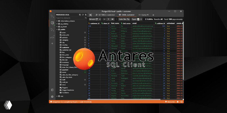Open the Export dropdown arrow
The image size is (227, 113).
141,19
